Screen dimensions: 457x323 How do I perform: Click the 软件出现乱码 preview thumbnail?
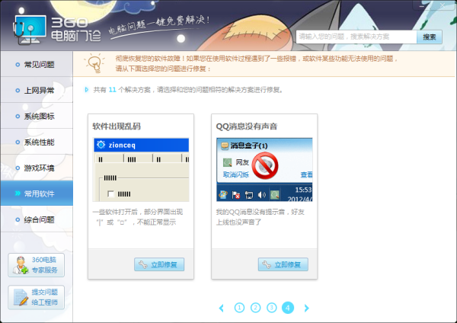click(141, 170)
